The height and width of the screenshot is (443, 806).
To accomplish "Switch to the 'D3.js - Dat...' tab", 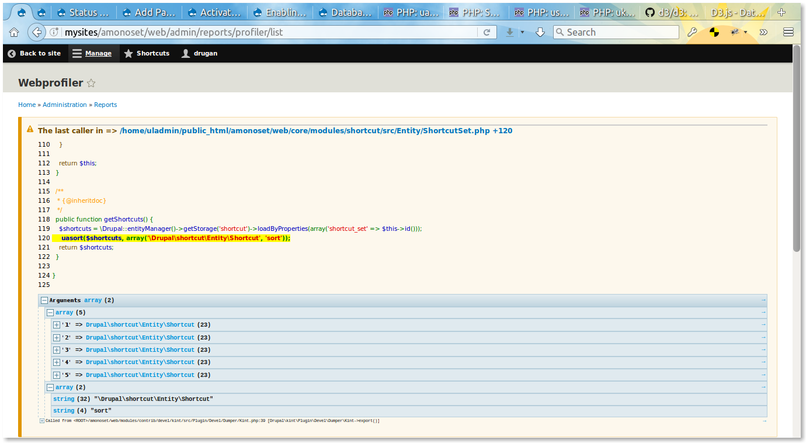I will coord(737,12).
